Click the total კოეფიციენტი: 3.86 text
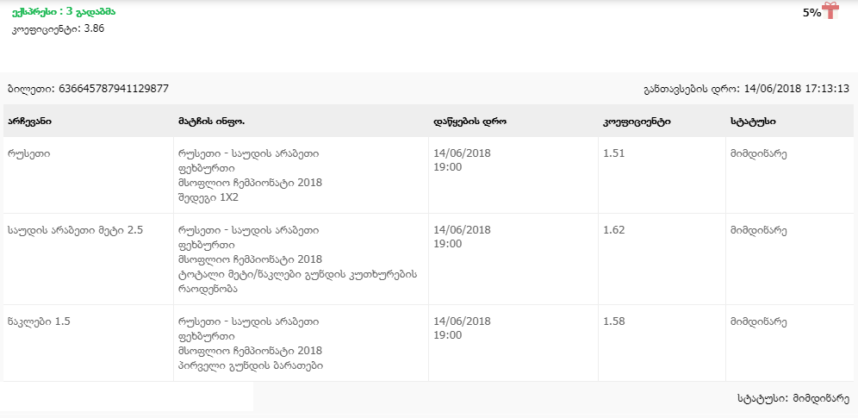The width and height of the screenshot is (858, 418). [59, 28]
